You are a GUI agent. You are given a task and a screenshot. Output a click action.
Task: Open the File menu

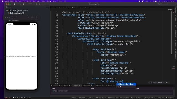tap(15, 1)
